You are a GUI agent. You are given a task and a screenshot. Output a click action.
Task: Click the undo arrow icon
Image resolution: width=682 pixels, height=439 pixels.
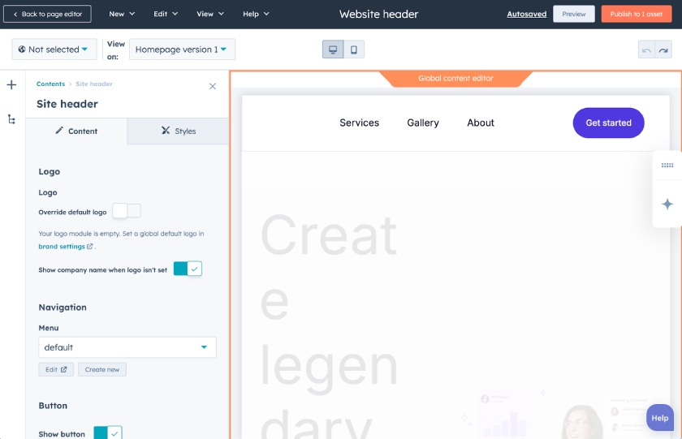pyautogui.click(x=646, y=50)
